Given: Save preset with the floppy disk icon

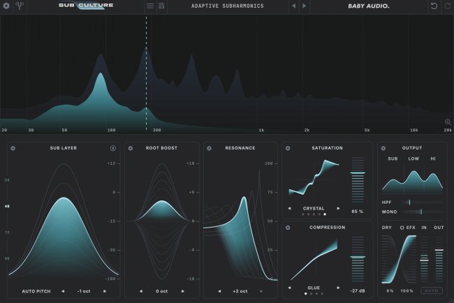Looking at the screenshot, I should 161,6.
